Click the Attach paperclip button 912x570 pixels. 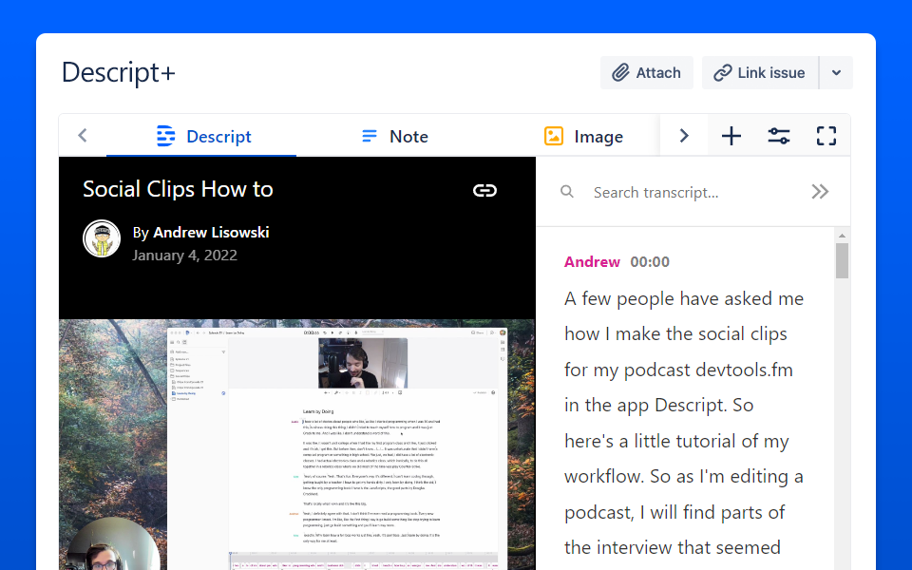(x=646, y=73)
